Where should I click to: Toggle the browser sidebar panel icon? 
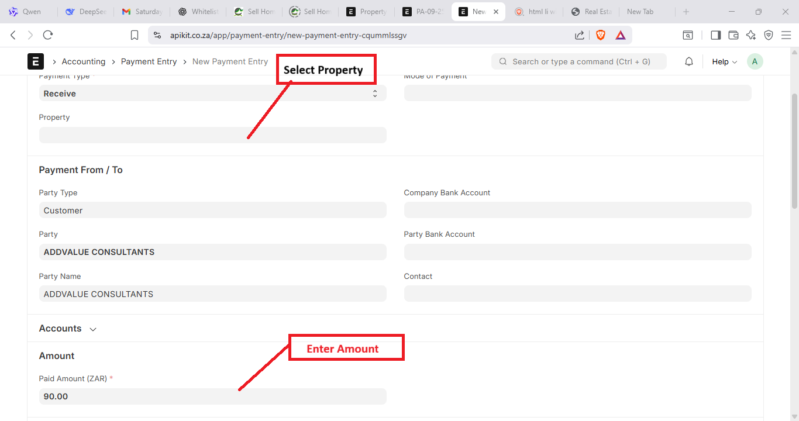715,35
